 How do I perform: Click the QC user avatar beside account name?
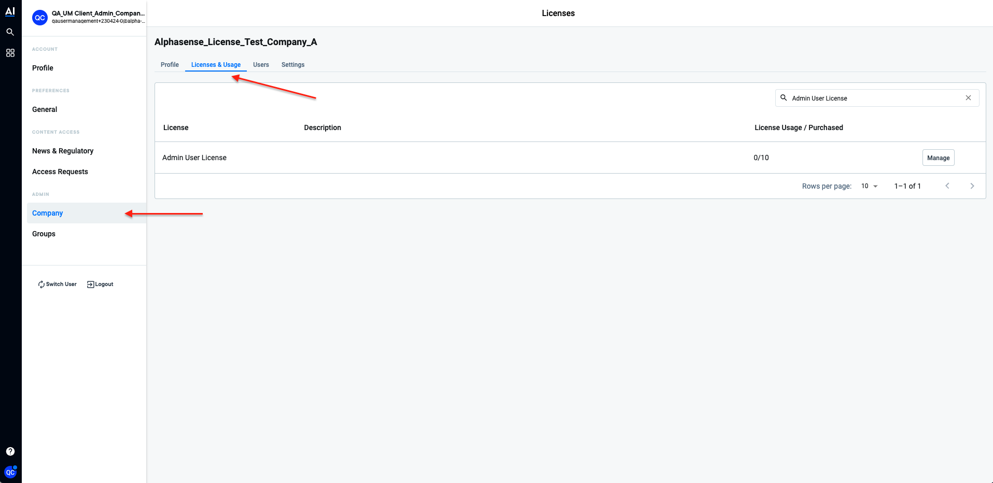pos(40,18)
